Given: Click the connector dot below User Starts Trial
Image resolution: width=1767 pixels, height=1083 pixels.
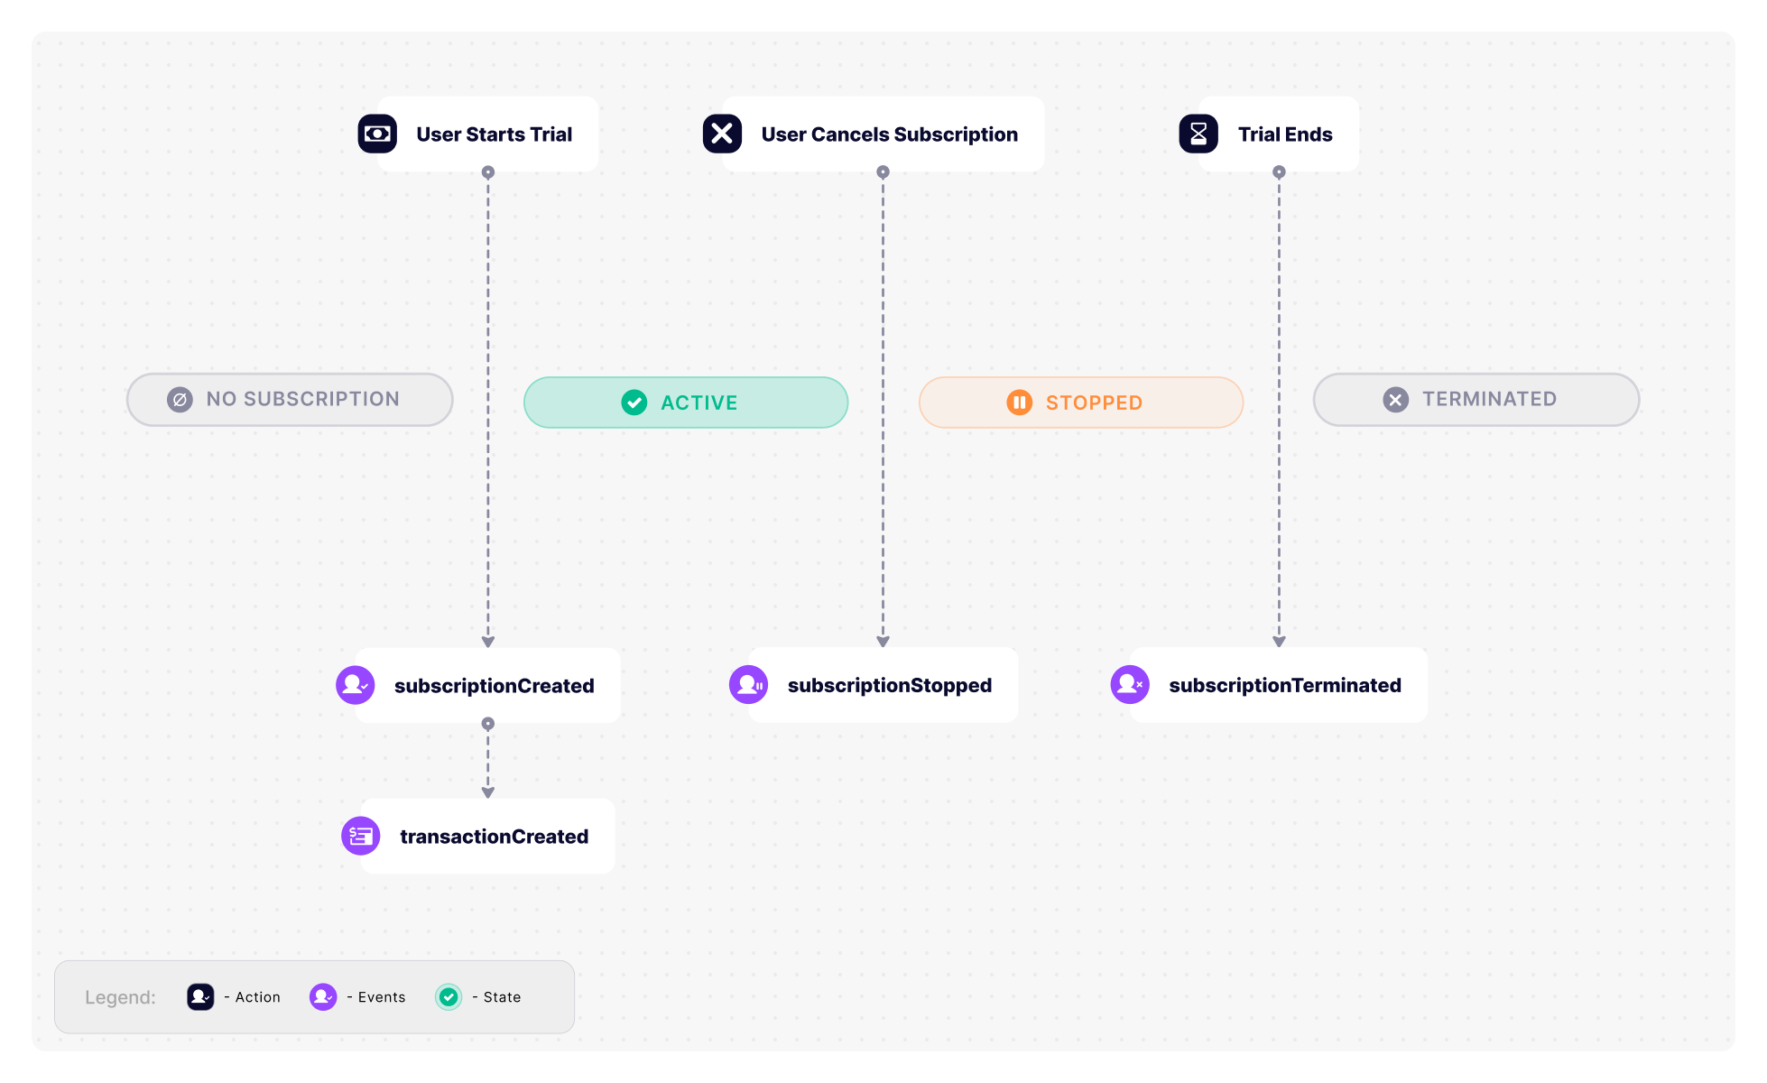Looking at the screenshot, I should 488,172.
